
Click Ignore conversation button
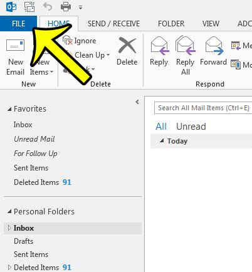coord(80,41)
